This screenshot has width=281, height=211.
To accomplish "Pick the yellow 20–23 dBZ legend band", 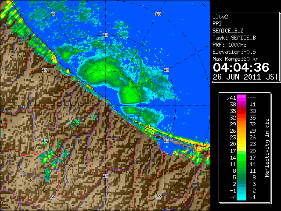I will pyautogui.click(x=241, y=144).
